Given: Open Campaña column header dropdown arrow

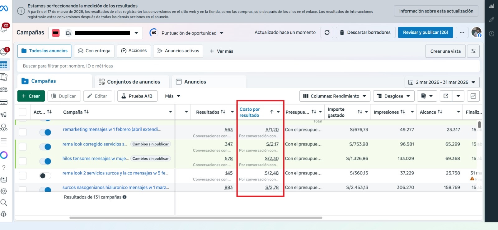Looking at the screenshot, I should 171,112.
